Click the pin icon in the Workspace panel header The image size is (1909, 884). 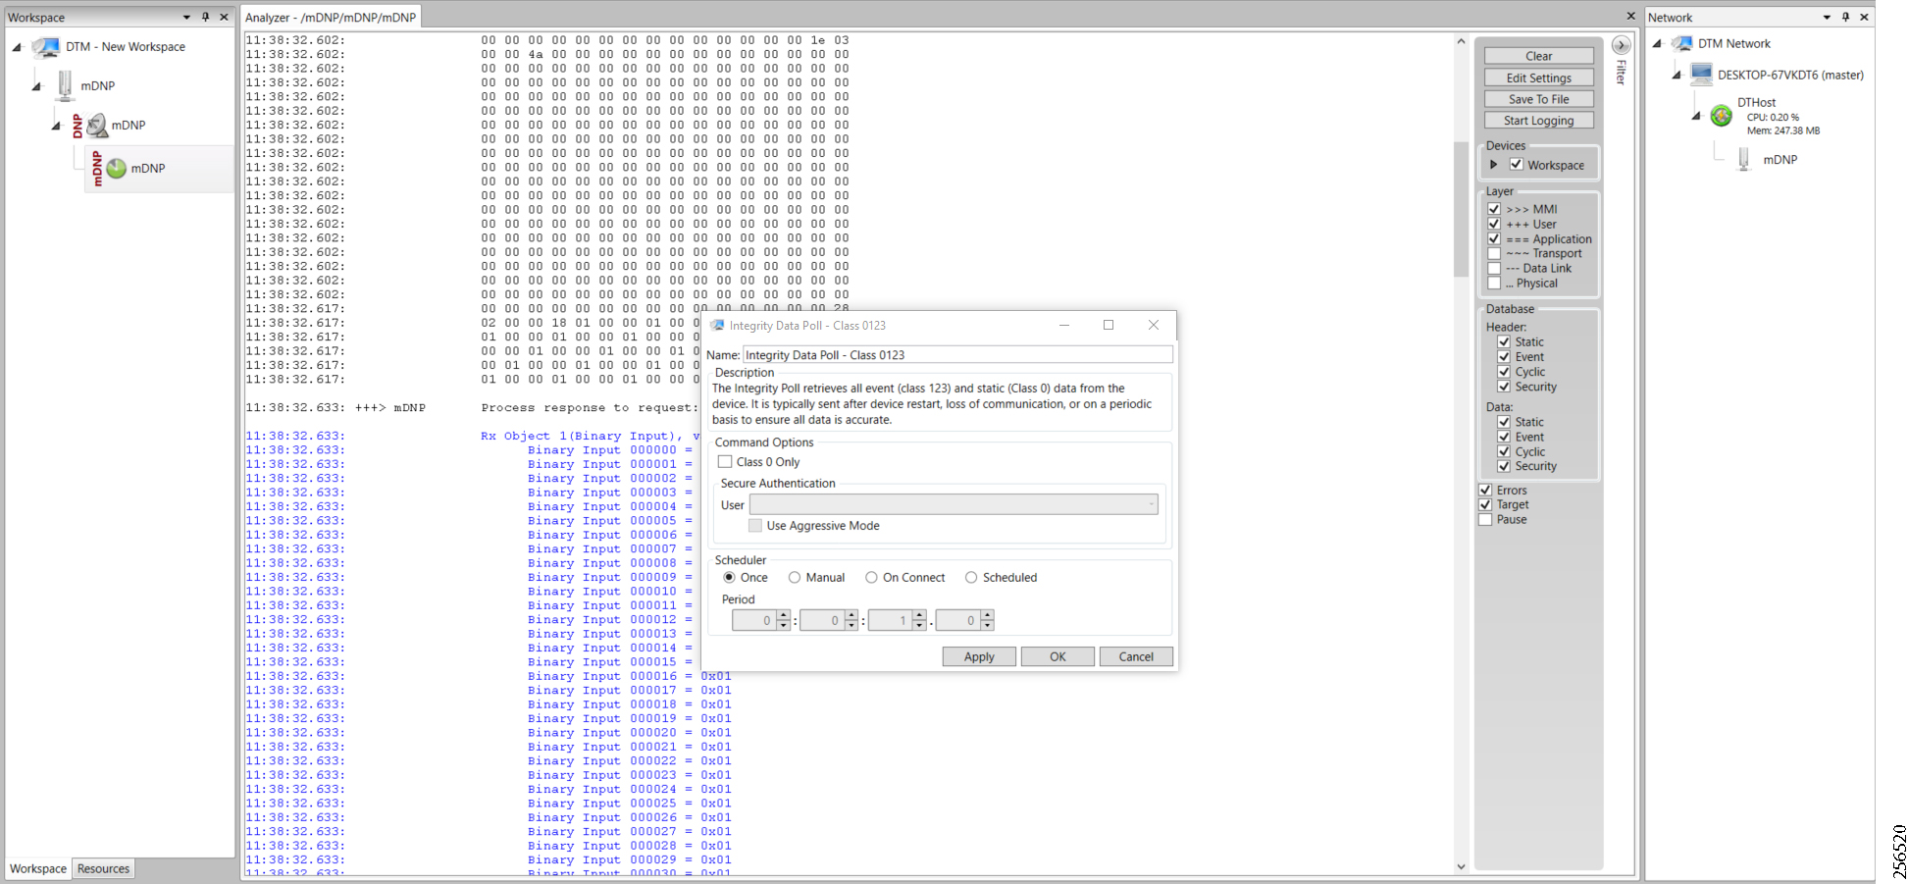click(205, 17)
